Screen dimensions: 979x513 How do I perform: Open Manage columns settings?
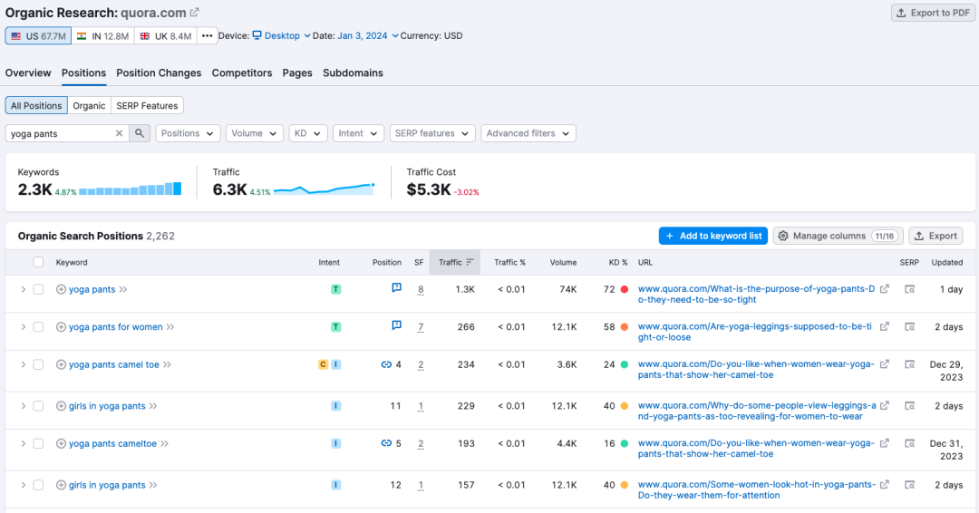click(x=838, y=236)
